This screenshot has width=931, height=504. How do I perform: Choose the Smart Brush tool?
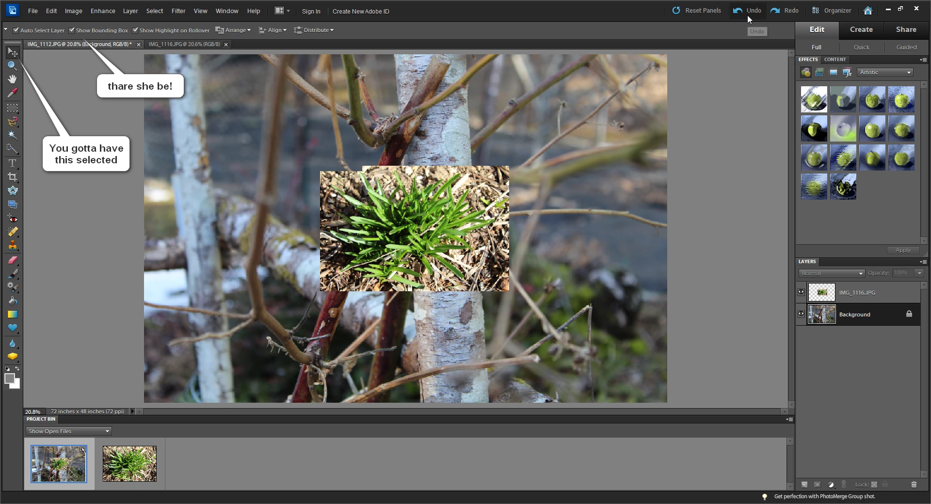click(x=13, y=287)
